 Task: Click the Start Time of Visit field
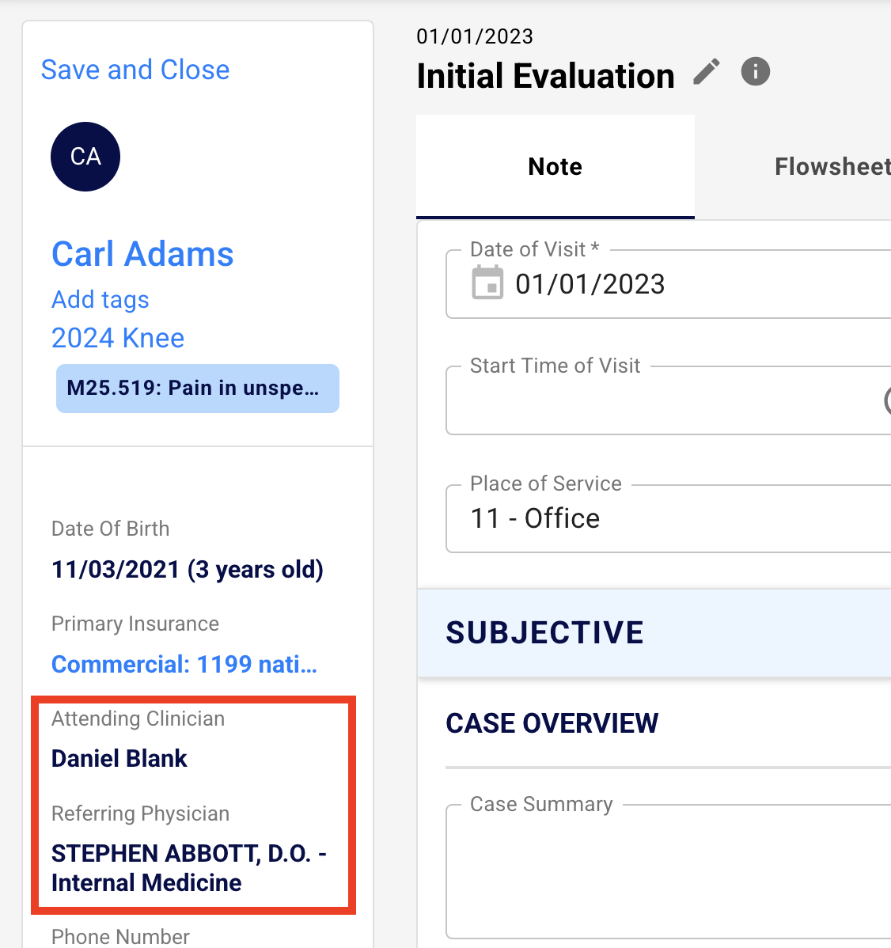click(668, 400)
